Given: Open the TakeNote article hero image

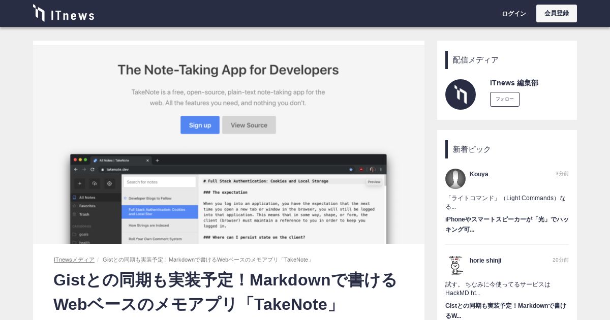Looking at the screenshot, I should [x=229, y=142].
